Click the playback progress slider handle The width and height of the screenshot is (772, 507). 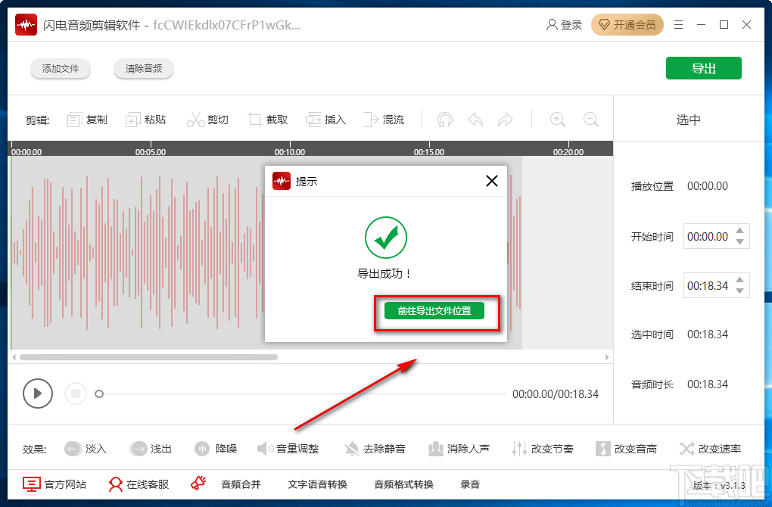point(99,393)
